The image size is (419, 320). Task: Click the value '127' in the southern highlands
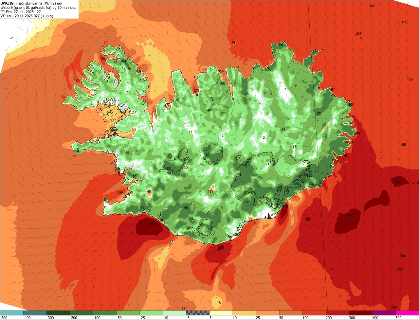pos(211,191)
